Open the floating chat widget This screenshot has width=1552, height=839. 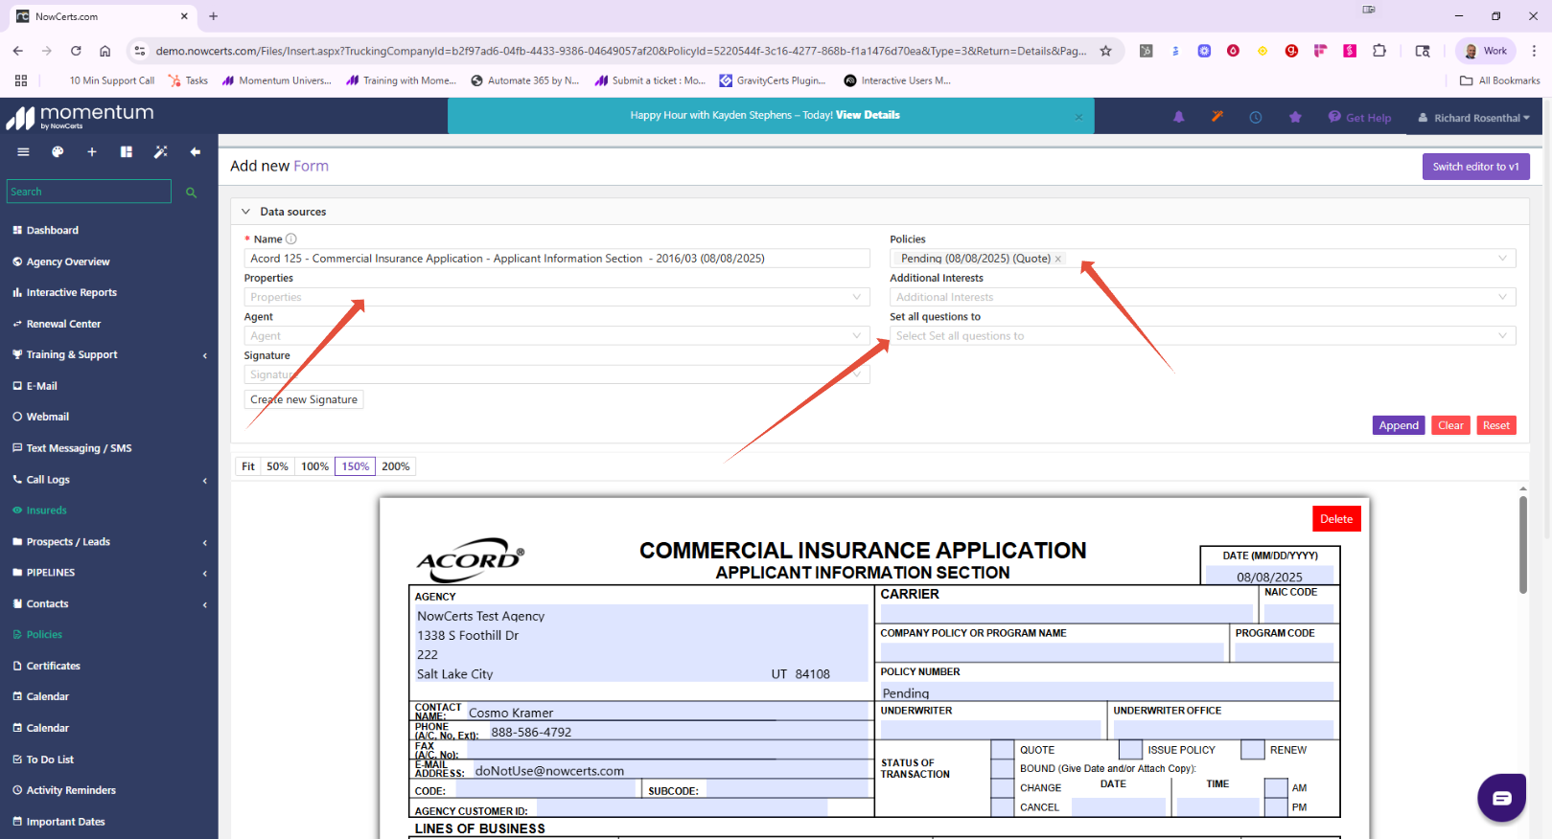pos(1501,797)
